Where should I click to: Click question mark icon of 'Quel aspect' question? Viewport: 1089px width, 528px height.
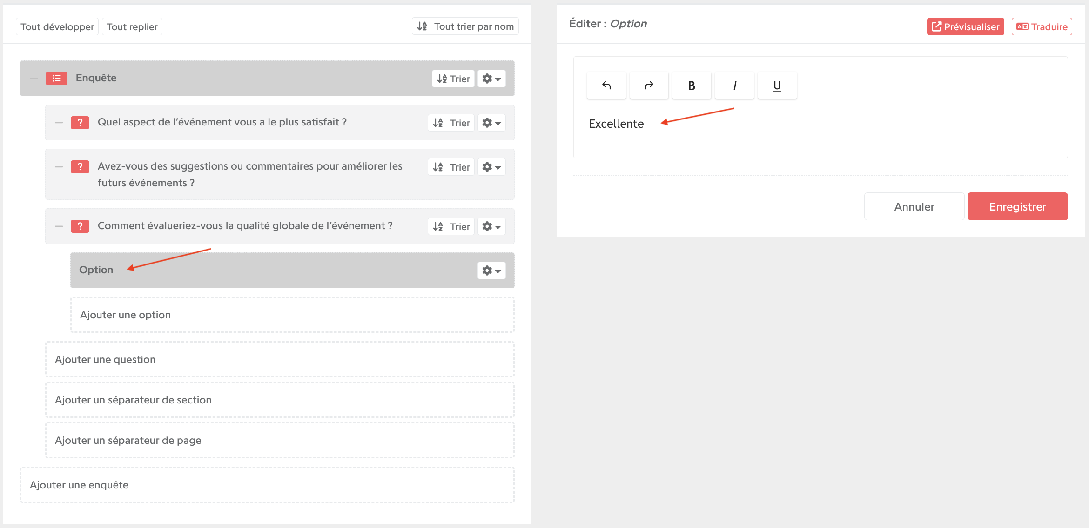(x=80, y=123)
